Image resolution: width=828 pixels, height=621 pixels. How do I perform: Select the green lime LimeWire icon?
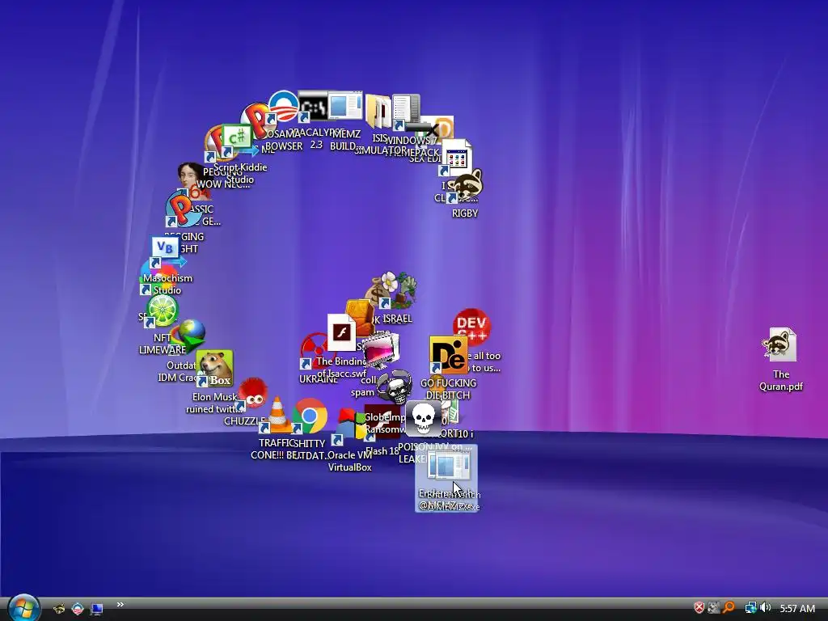pyautogui.click(x=162, y=309)
